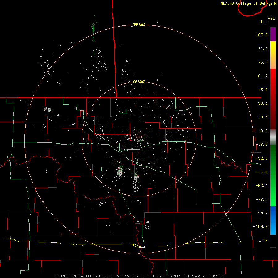The image size is (278, 278).
Task: Click the 61.2 legend value
Action: [263, 76]
